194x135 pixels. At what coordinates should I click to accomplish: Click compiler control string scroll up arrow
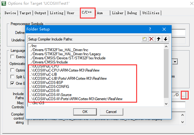click(182, 115)
